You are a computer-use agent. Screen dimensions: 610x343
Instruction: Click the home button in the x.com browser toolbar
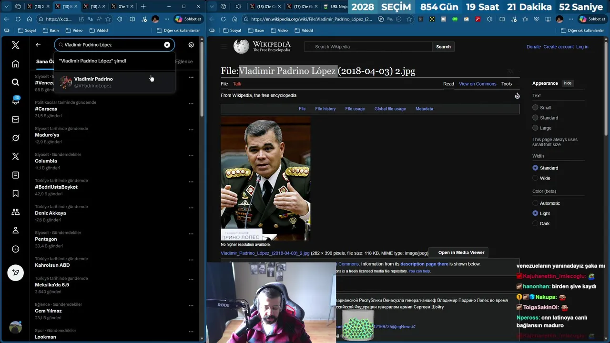(30, 19)
